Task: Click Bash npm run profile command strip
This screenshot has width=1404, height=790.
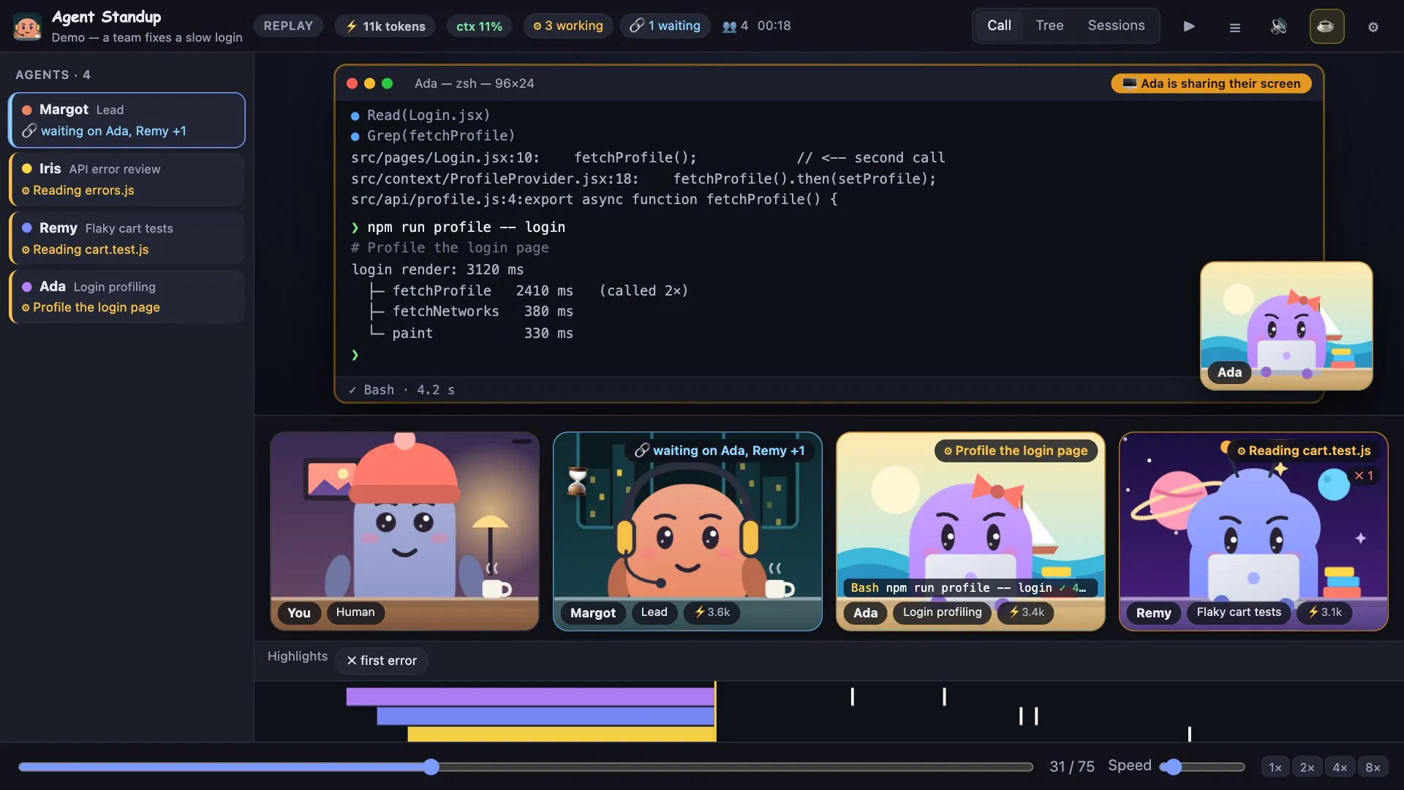Action: click(970, 588)
